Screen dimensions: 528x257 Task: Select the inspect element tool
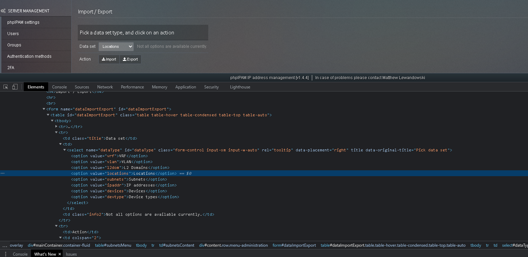pyautogui.click(x=6, y=87)
